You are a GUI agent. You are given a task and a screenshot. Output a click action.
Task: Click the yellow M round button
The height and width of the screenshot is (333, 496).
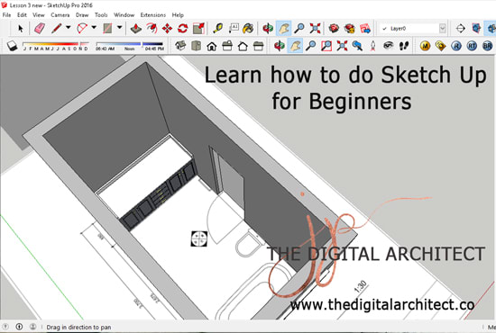(x=425, y=46)
